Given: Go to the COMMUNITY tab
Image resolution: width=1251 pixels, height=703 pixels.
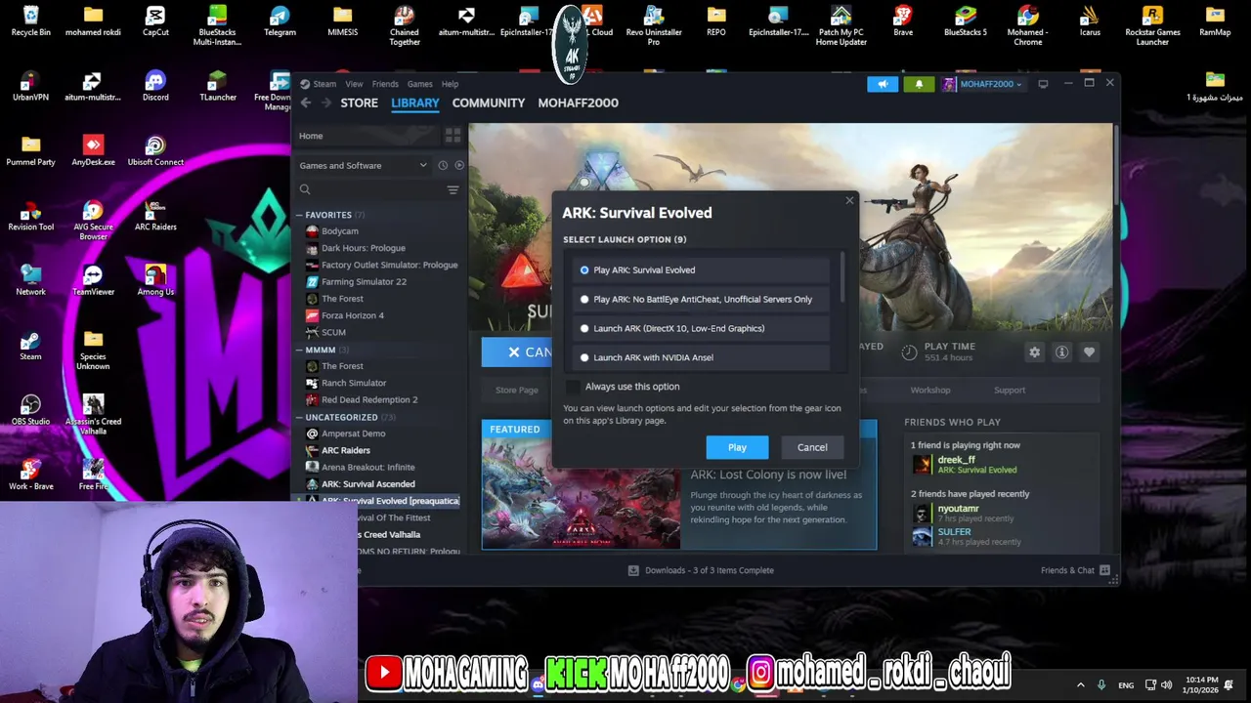Looking at the screenshot, I should click(x=489, y=103).
